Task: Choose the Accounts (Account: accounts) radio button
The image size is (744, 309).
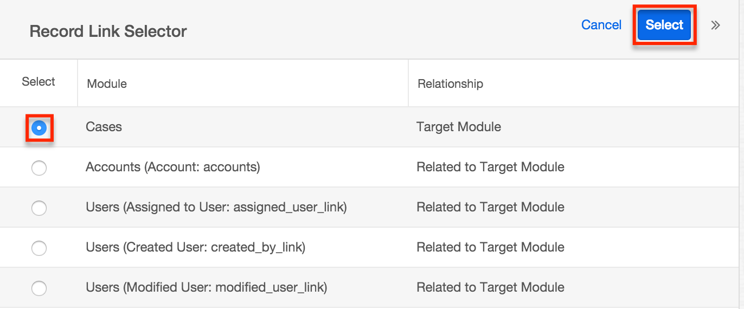Action: (39, 168)
